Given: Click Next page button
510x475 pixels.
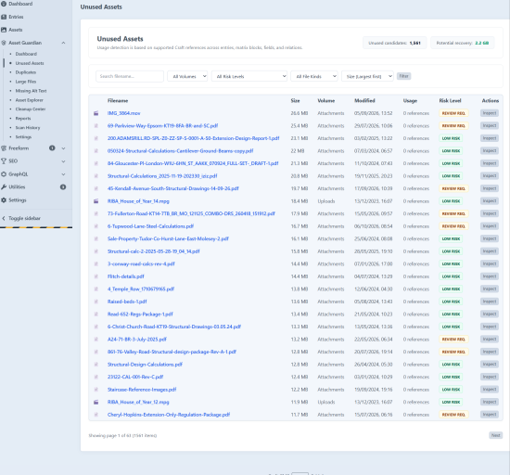Looking at the screenshot, I should click(x=496, y=435).
